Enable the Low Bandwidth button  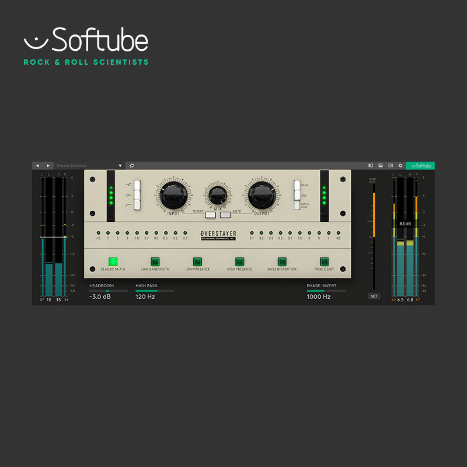pyautogui.click(x=155, y=262)
